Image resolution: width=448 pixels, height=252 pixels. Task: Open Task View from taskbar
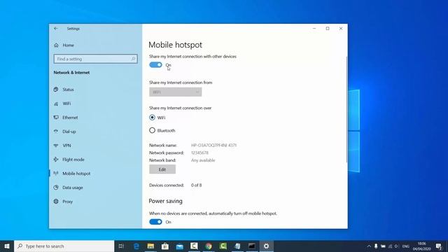121,246
